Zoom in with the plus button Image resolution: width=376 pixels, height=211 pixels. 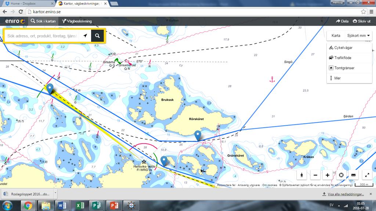click(327, 175)
